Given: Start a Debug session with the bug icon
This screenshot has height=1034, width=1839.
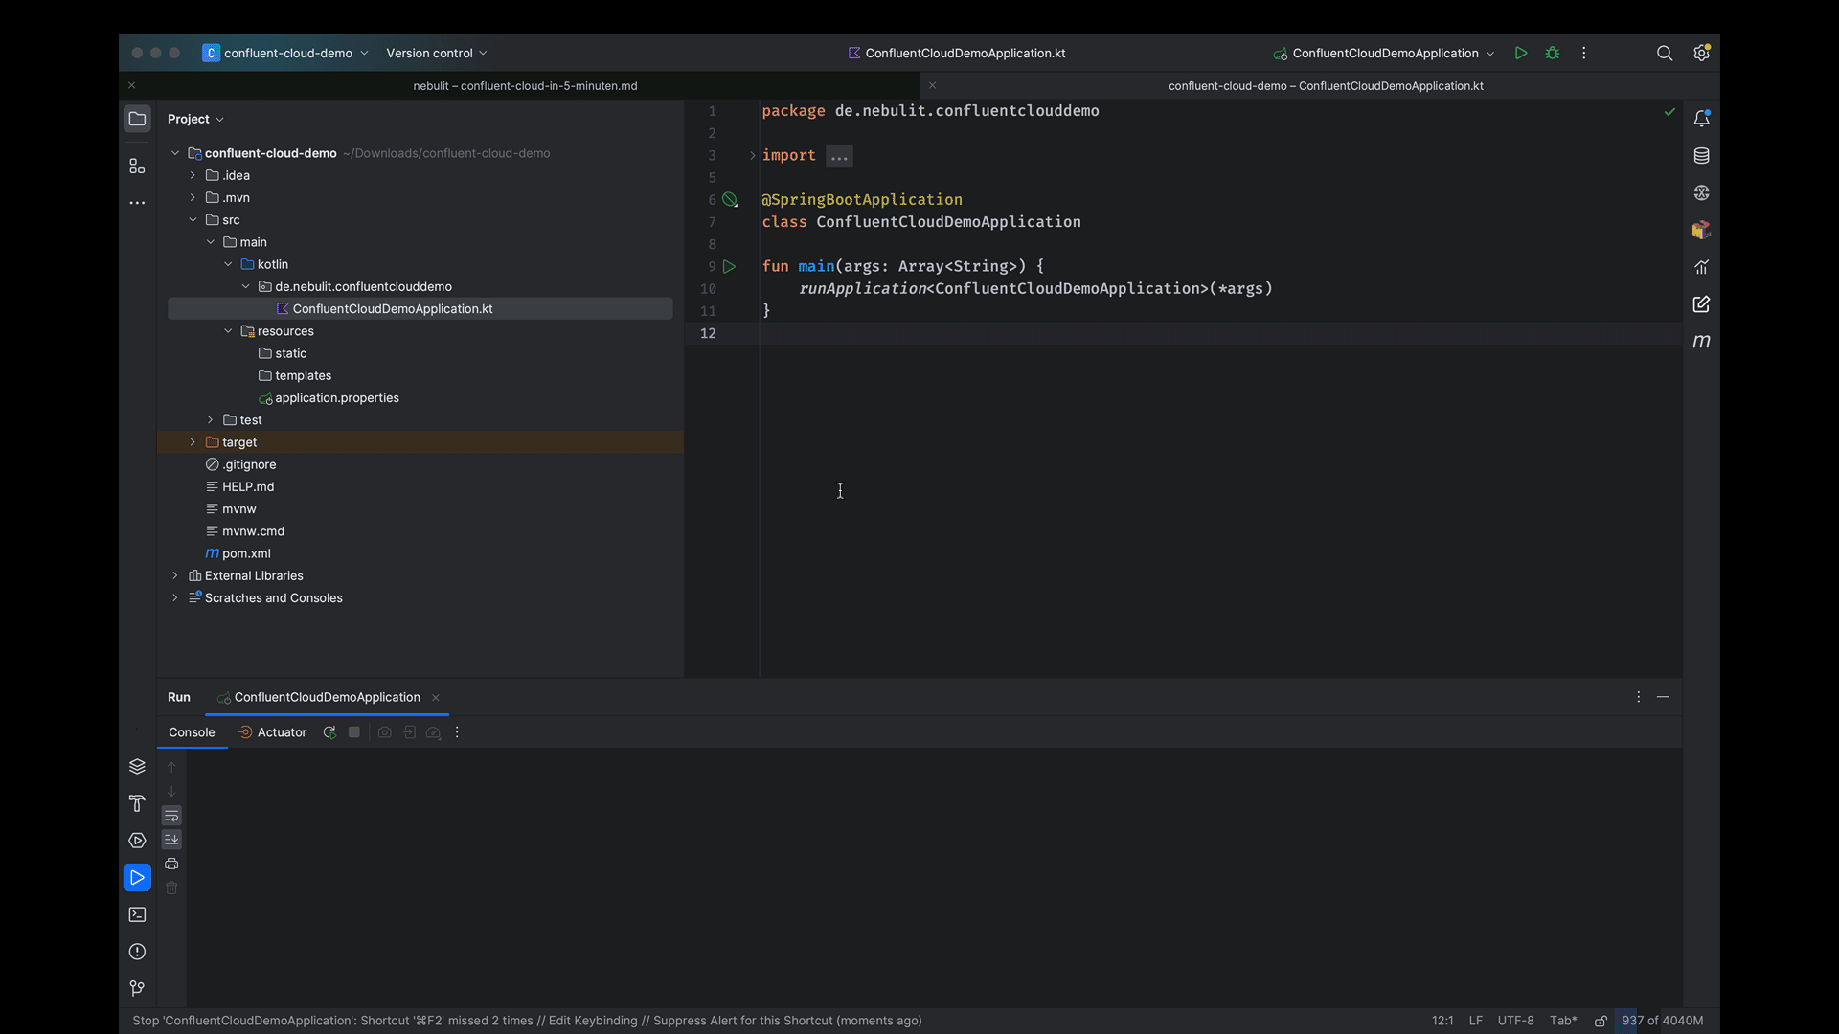Looking at the screenshot, I should coord(1552,53).
